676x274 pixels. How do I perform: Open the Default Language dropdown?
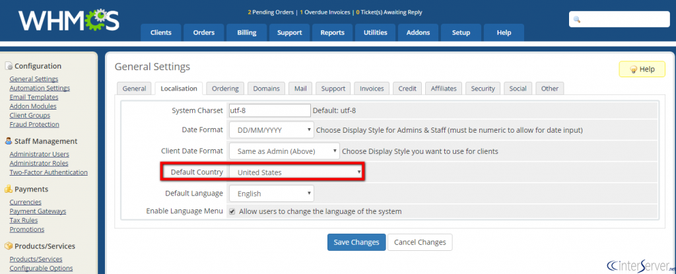click(271, 193)
